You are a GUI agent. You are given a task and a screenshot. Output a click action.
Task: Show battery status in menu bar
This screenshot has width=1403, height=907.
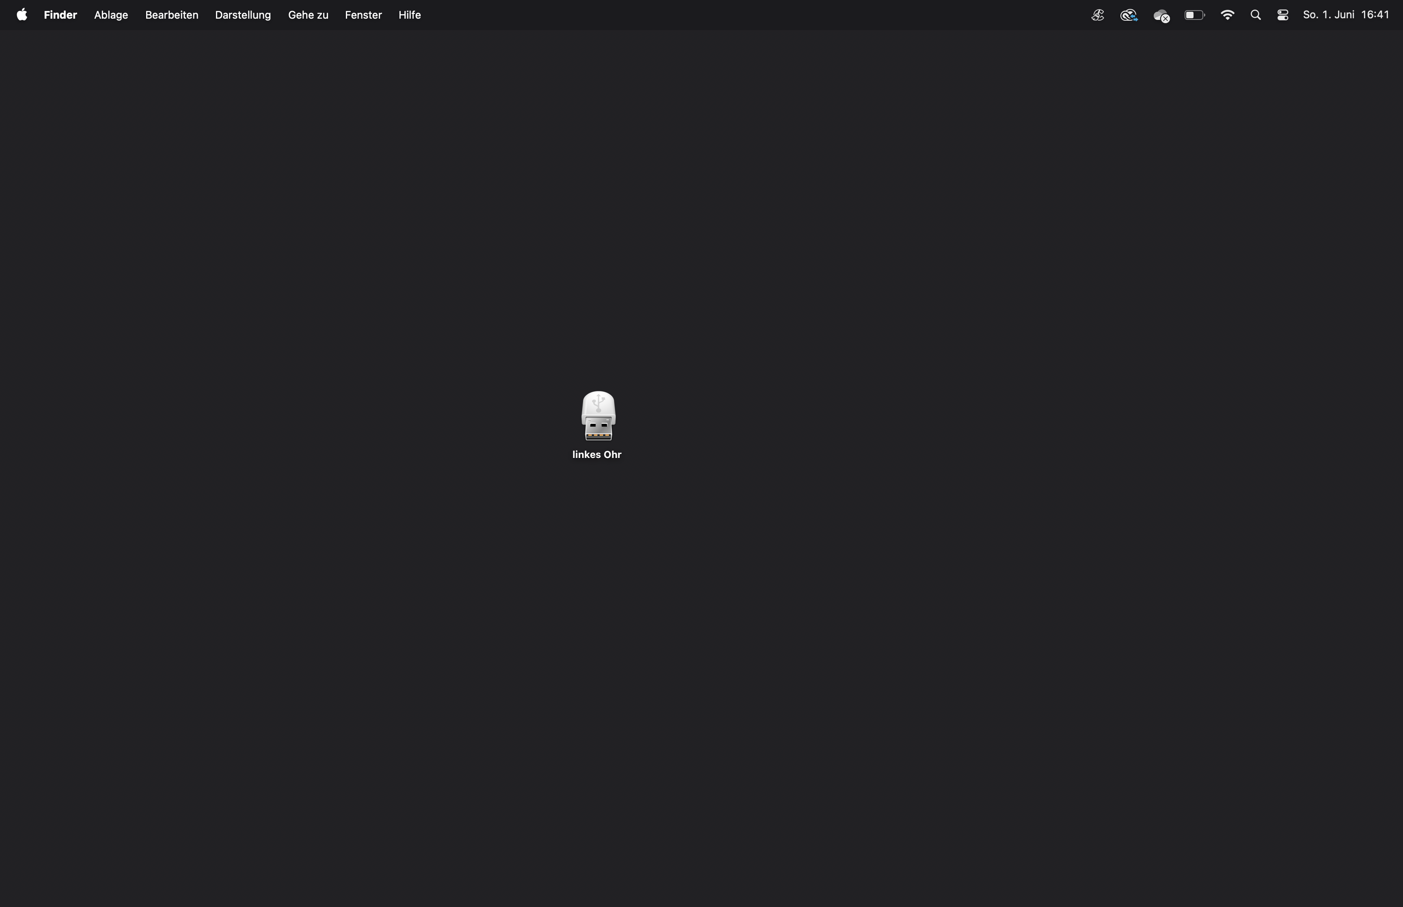(1195, 15)
